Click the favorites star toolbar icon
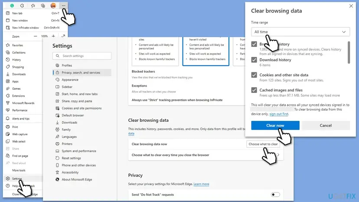359x202 pixels. click(33, 6)
